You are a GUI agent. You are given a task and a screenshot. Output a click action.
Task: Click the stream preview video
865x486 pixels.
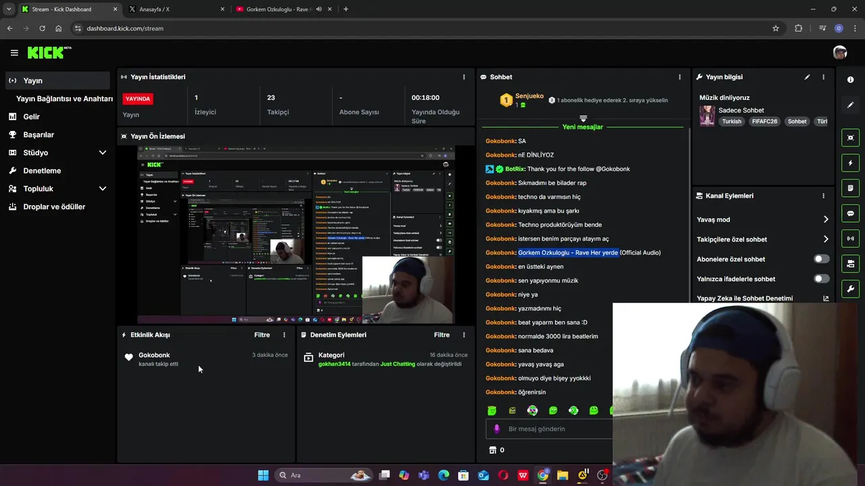point(296,234)
